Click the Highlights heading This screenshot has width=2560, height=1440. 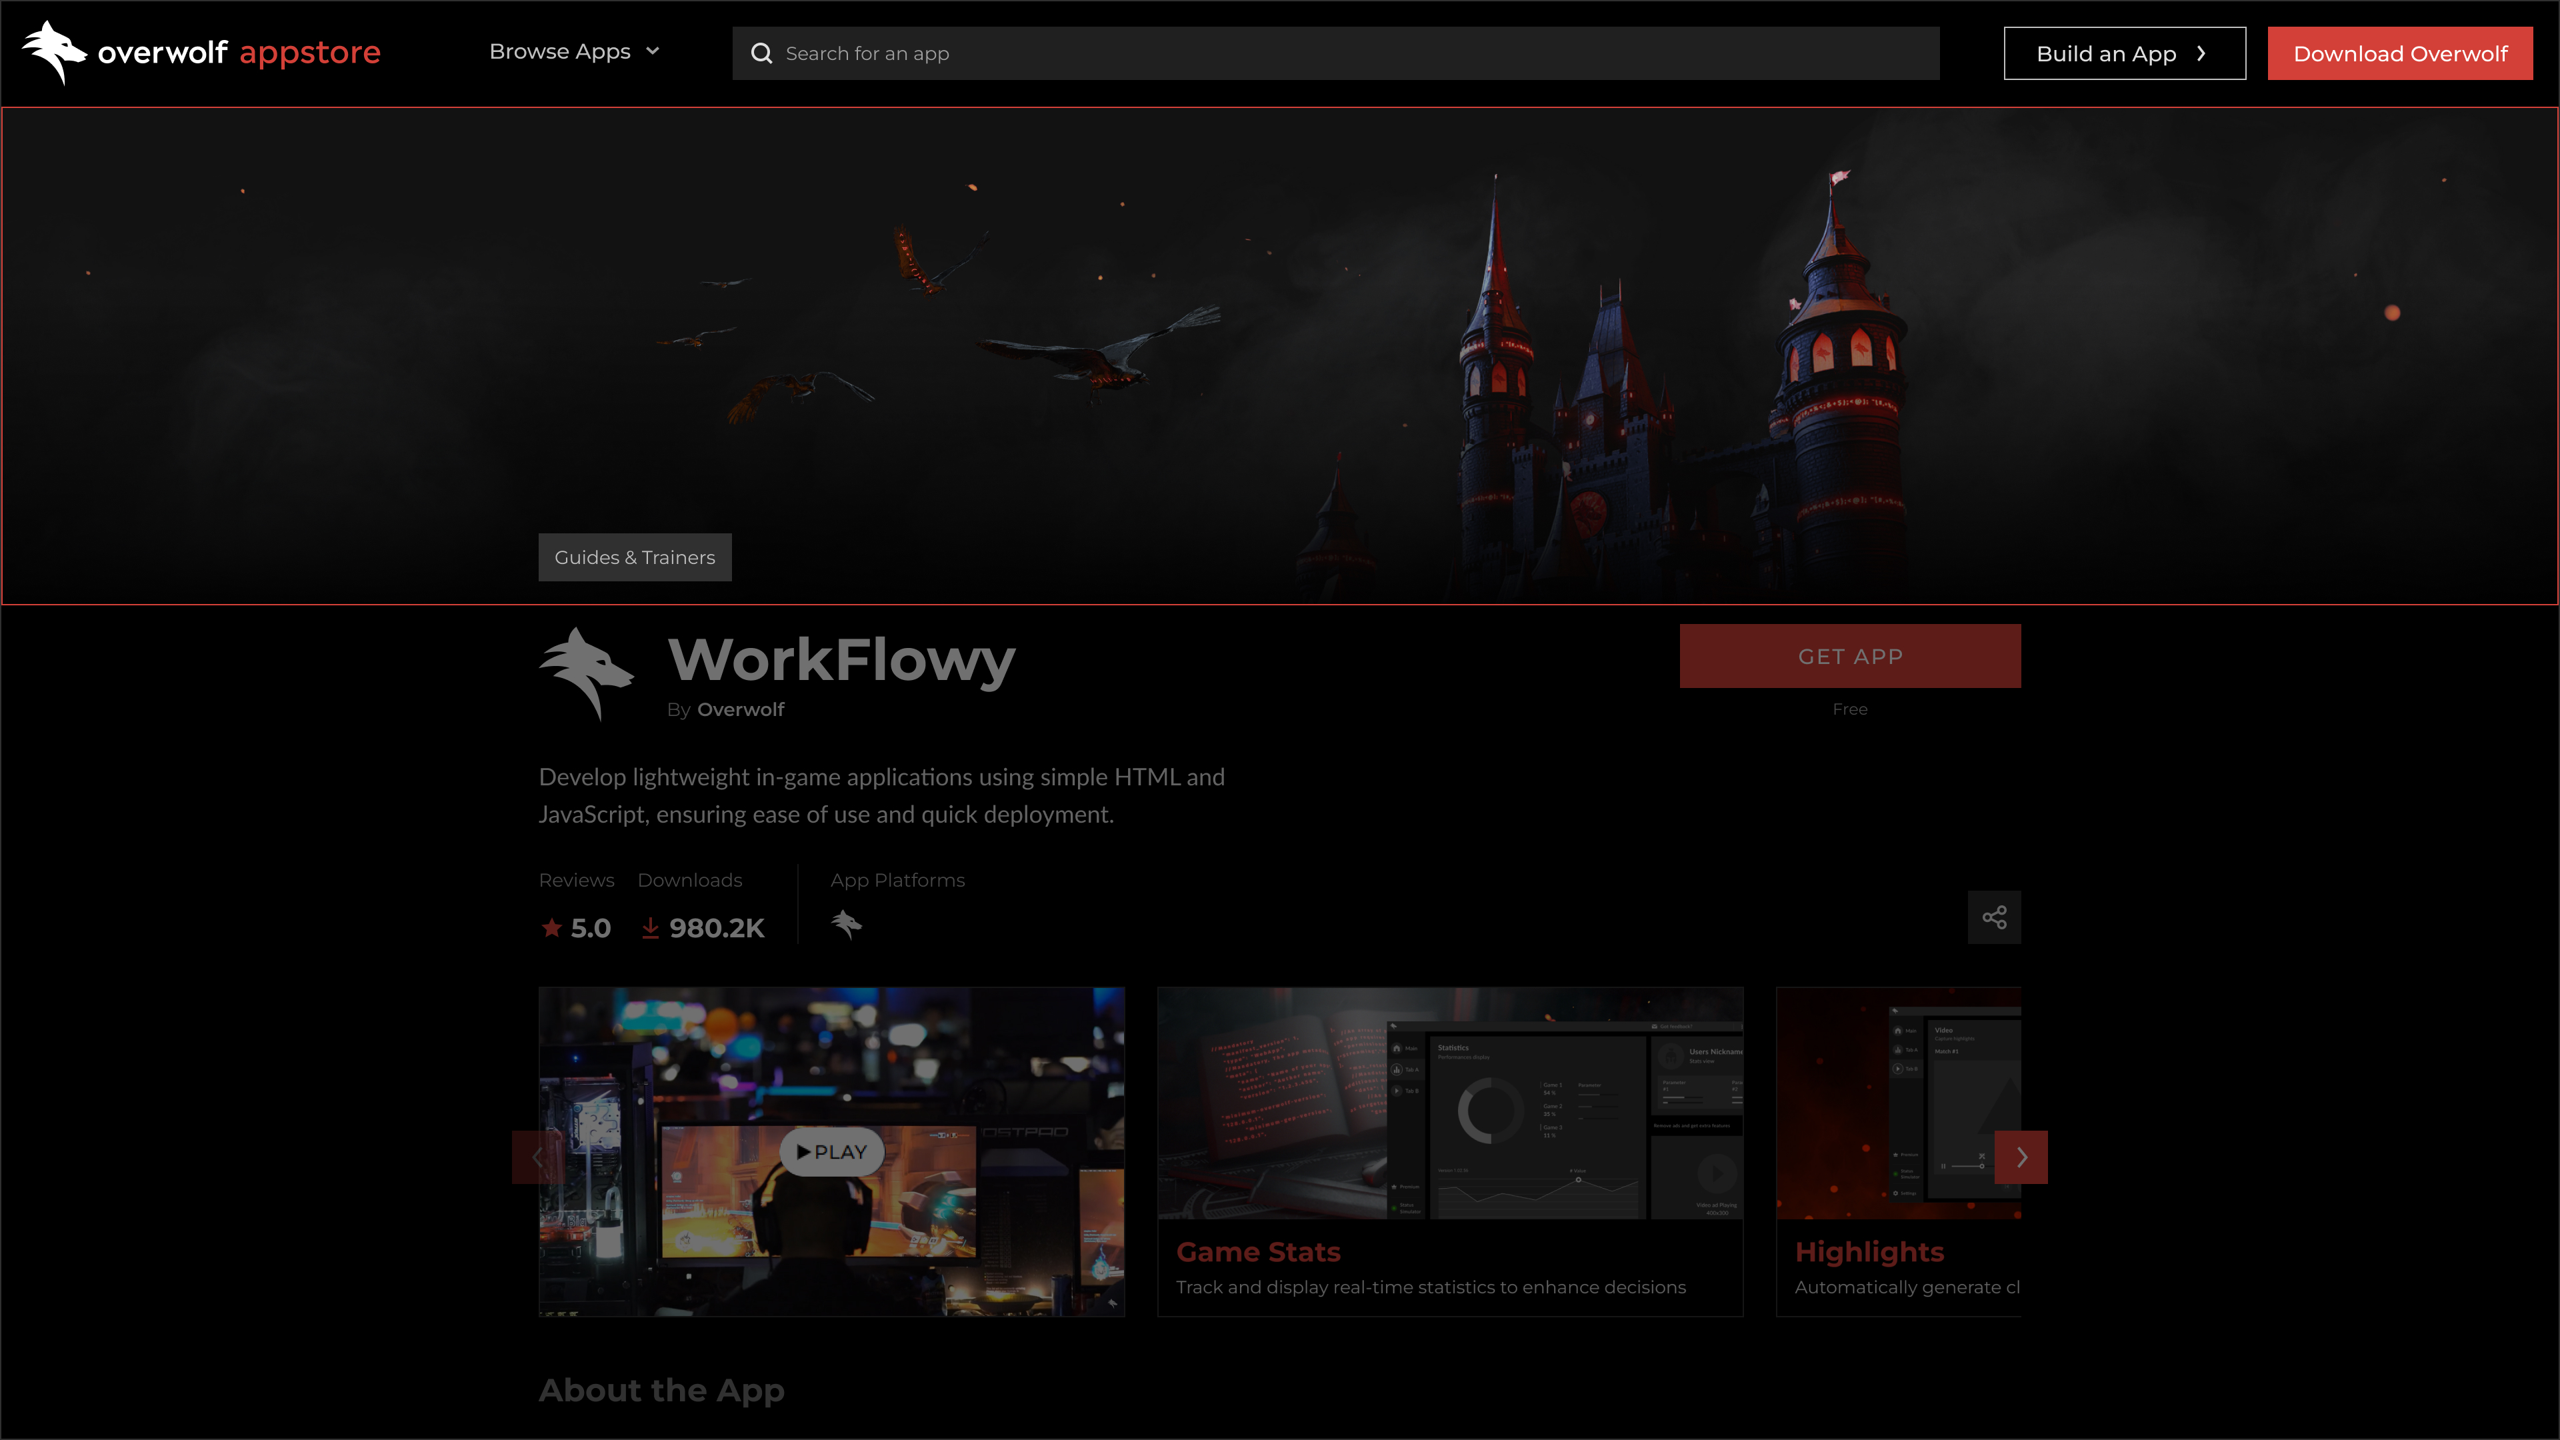coord(1869,1252)
